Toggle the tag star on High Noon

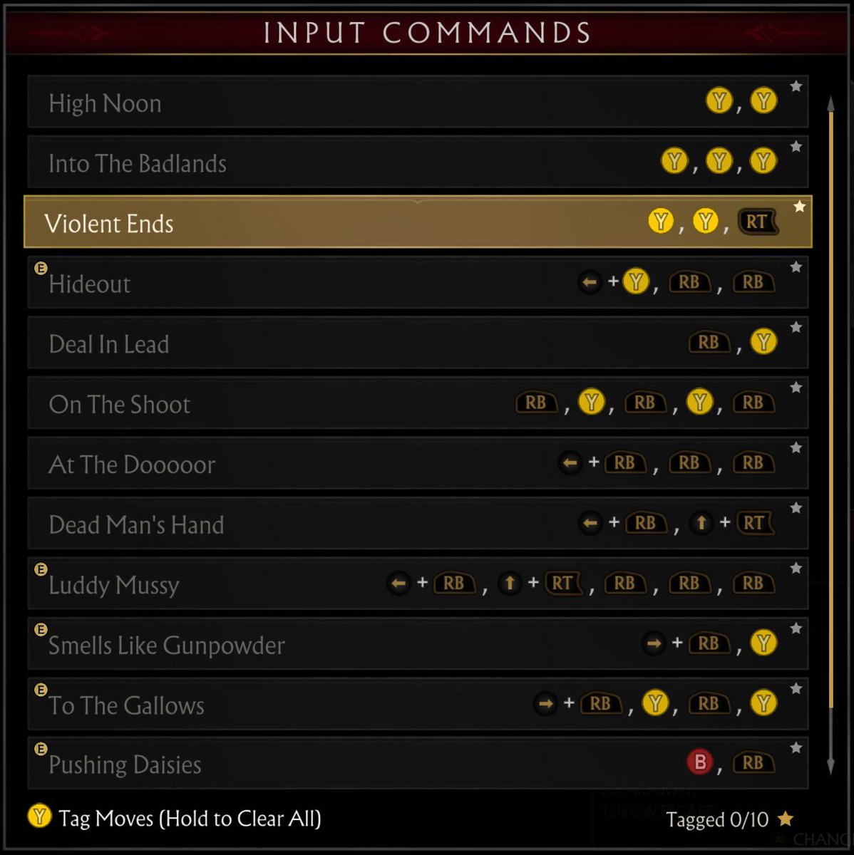point(796,87)
